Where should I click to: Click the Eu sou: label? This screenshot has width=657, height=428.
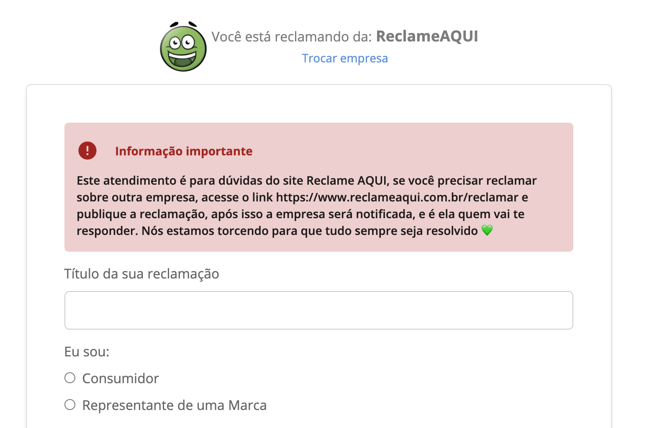click(87, 352)
